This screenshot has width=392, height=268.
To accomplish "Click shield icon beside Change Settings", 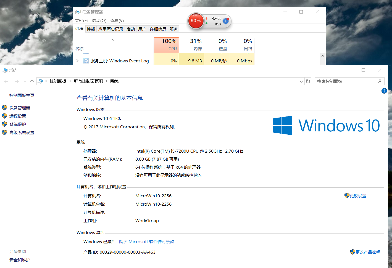I will click(x=347, y=196).
